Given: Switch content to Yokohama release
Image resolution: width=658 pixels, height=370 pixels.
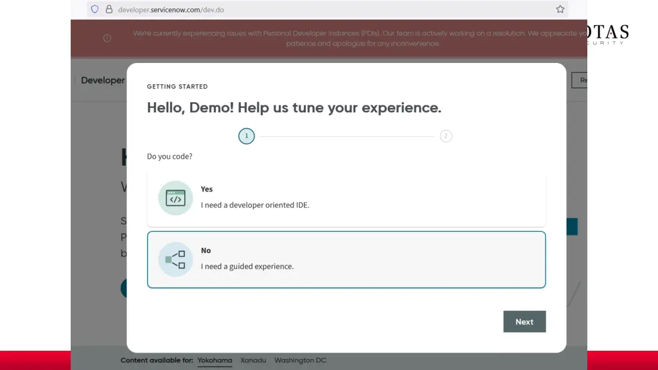Looking at the screenshot, I should click(x=215, y=360).
